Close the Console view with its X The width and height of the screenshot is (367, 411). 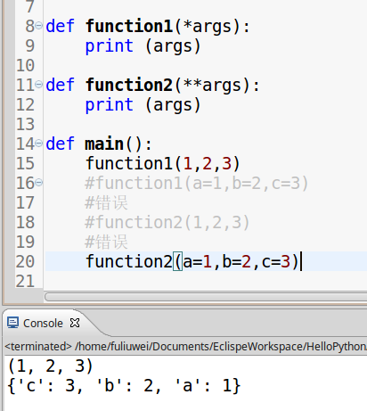click(x=75, y=323)
